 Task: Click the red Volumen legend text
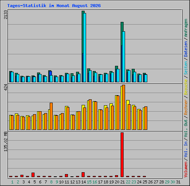click(x=186, y=170)
